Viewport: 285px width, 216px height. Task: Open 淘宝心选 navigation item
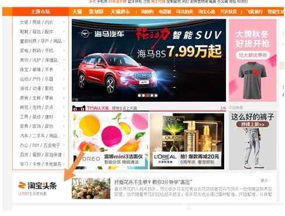click(x=207, y=12)
